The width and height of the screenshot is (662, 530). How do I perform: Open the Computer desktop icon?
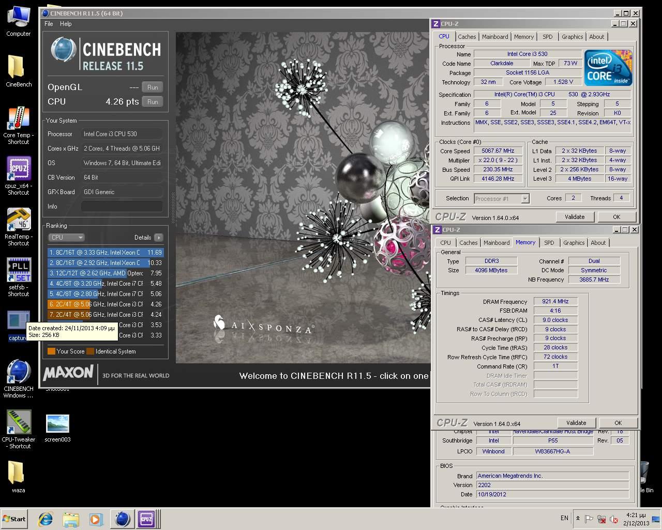click(19, 21)
